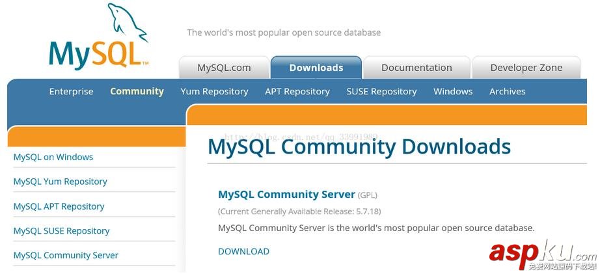The image size is (600, 274).
Task: Click the (GPL) license label
Action: tap(367, 195)
